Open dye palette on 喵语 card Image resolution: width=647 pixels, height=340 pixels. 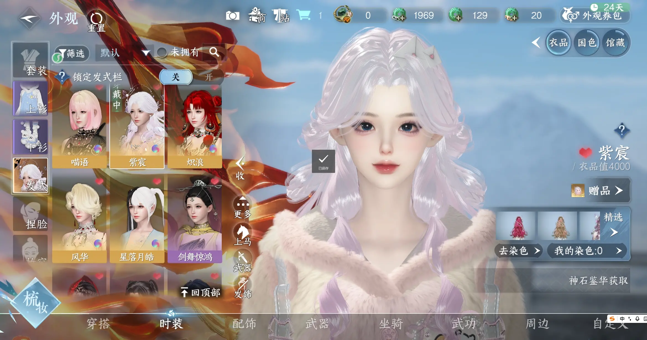click(x=98, y=149)
